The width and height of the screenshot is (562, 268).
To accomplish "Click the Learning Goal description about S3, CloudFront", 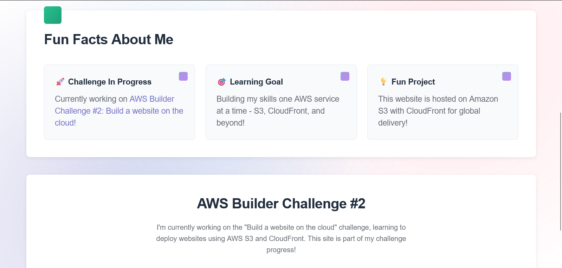I will coord(278,111).
